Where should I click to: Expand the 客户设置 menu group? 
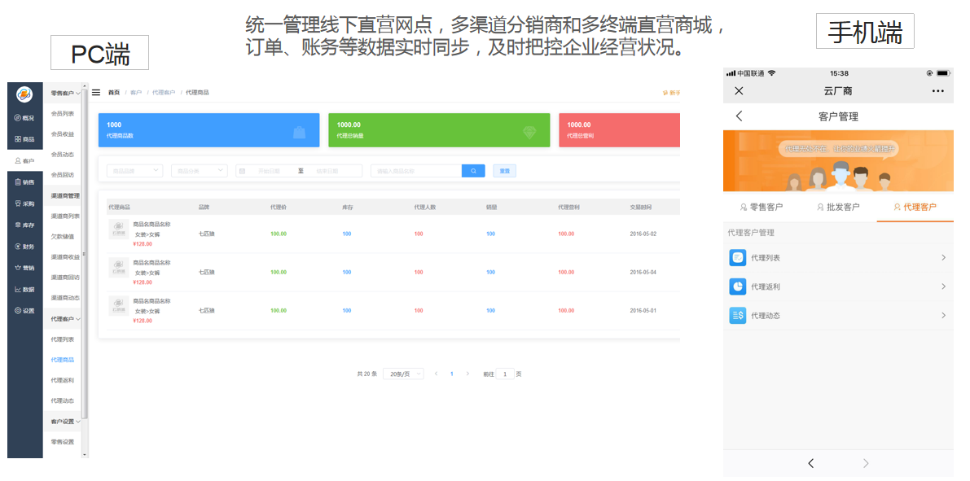click(66, 422)
